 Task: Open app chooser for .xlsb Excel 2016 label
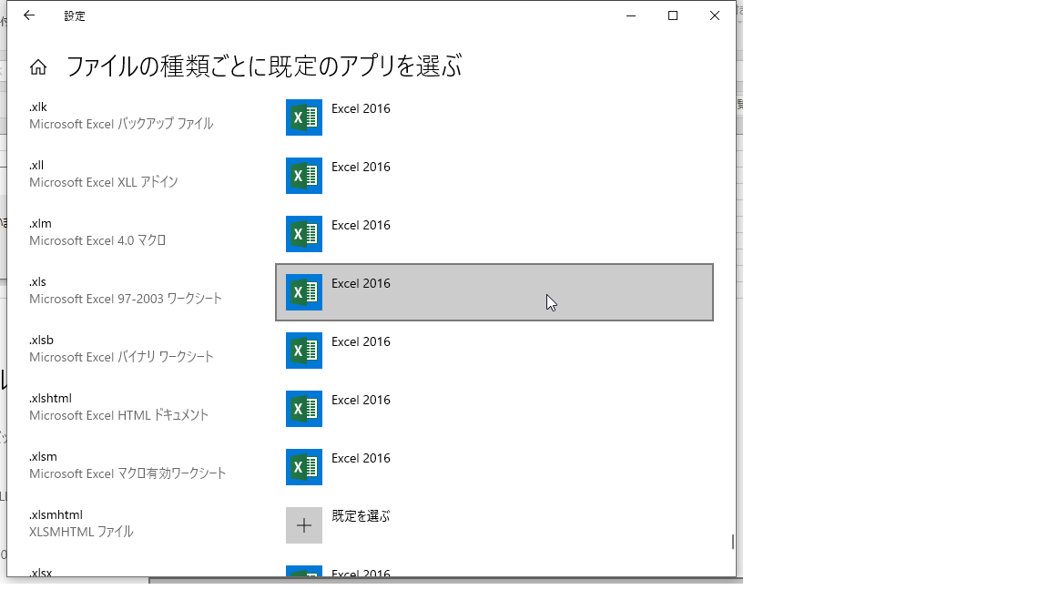(361, 341)
